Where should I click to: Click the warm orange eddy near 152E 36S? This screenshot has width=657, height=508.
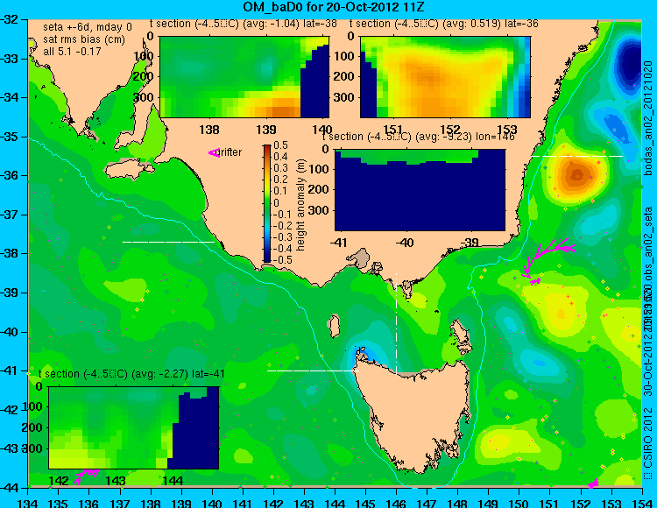point(576,174)
